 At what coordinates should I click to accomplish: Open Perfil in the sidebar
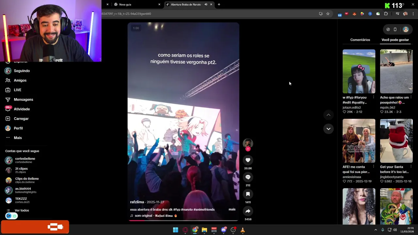(14, 128)
